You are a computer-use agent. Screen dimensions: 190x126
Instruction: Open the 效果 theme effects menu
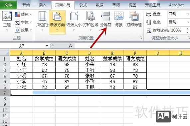pos(23,30)
